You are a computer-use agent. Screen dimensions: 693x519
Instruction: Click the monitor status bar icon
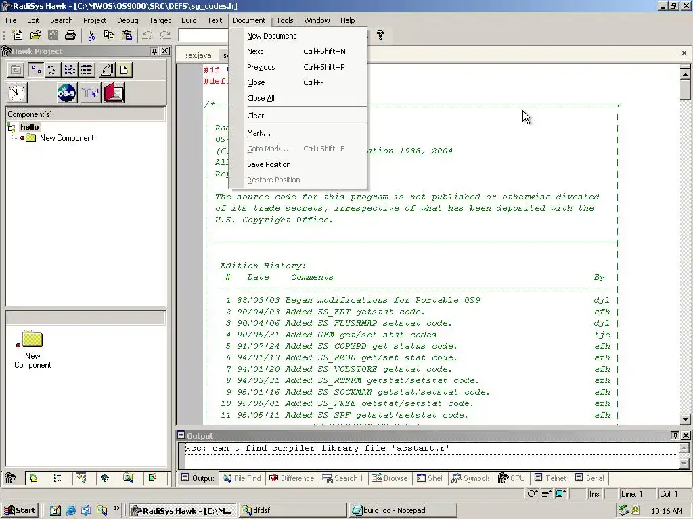point(561,493)
